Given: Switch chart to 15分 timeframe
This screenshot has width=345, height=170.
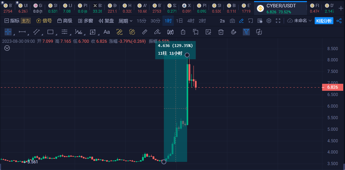Looking at the screenshot, I should click(x=141, y=21).
